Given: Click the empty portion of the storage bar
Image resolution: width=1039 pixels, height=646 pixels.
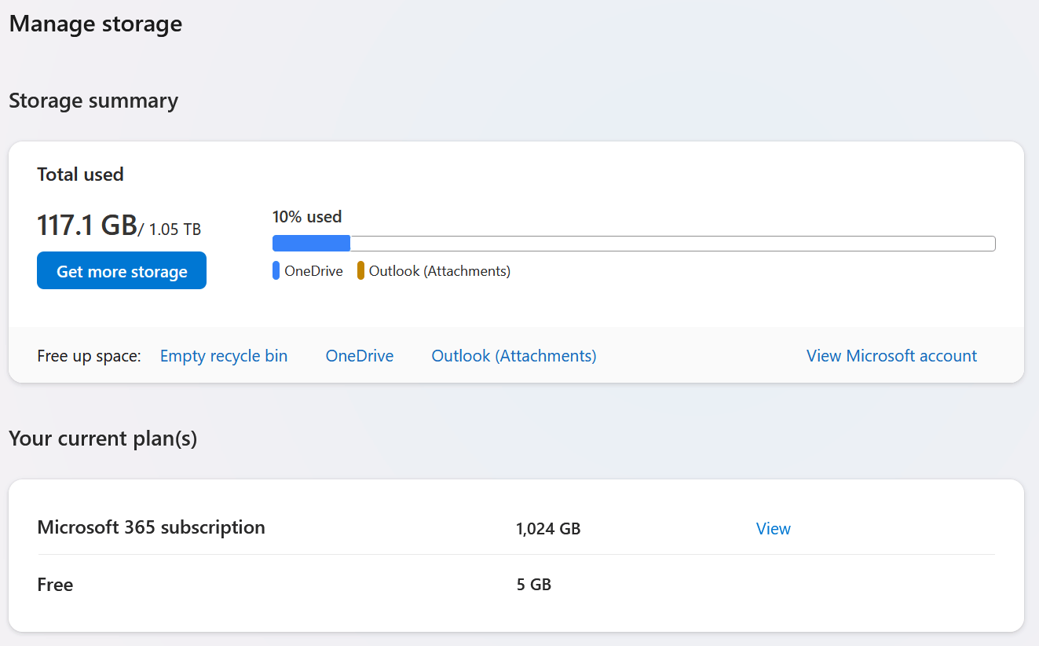Looking at the screenshot, I should (x=671, y=244).
